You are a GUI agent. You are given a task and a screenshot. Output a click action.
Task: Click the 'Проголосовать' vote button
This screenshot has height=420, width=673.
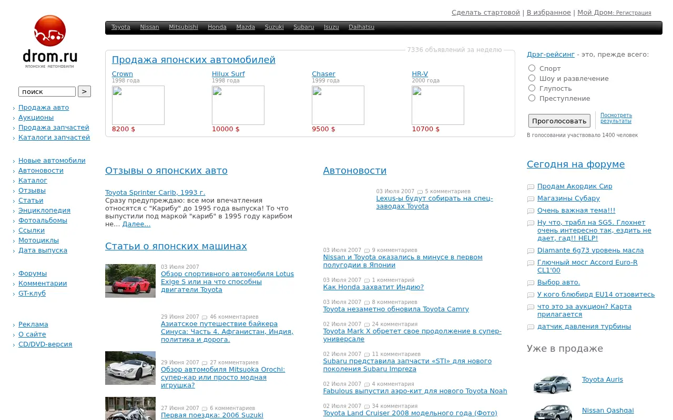tap(559, 121)
